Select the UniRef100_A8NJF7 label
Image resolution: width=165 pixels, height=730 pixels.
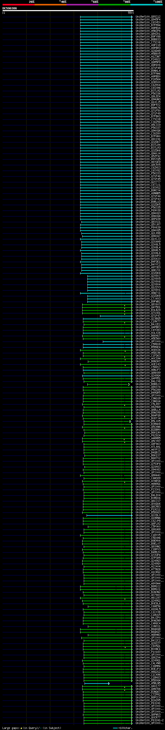point(148,370)
